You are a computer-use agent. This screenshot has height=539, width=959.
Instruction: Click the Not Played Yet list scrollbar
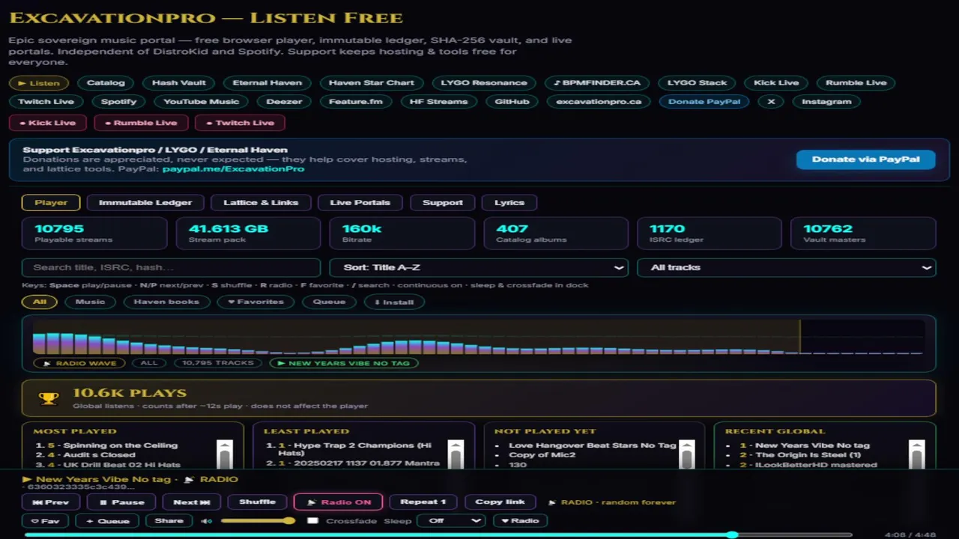click(686, 454)
